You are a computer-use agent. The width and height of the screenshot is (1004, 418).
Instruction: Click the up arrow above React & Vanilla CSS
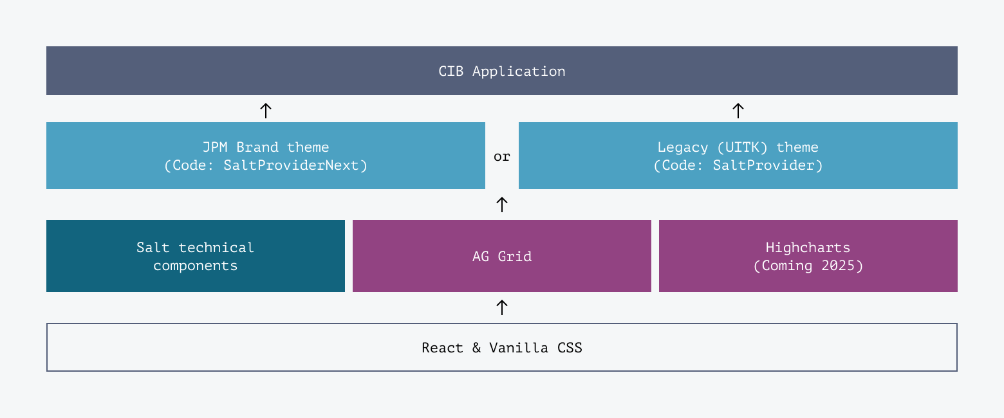click(x=502, y=307)
